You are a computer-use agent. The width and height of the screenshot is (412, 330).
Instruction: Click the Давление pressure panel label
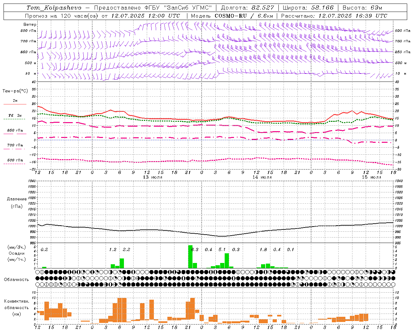point(17,199)
